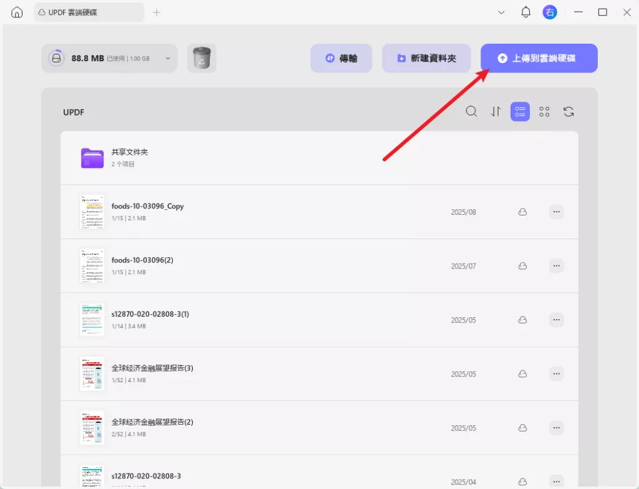Open more options for 全球经济金融展望报告(3)
The width and height of the screenshot is (639, 489).
click(556, 373)
